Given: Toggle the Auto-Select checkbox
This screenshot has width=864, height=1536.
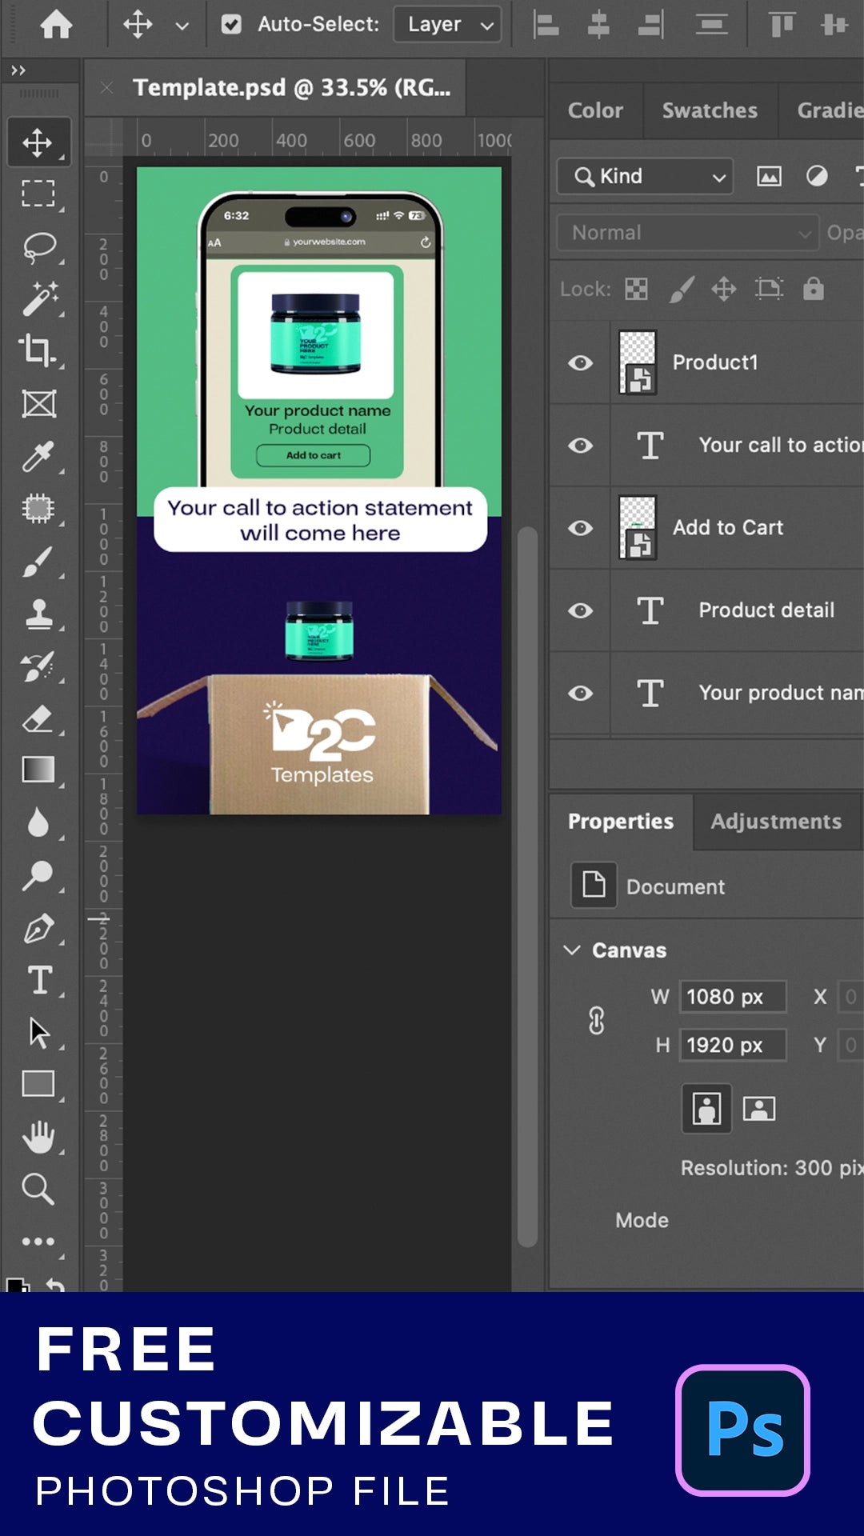Looking at the screenshot, I should coord(231,25).
